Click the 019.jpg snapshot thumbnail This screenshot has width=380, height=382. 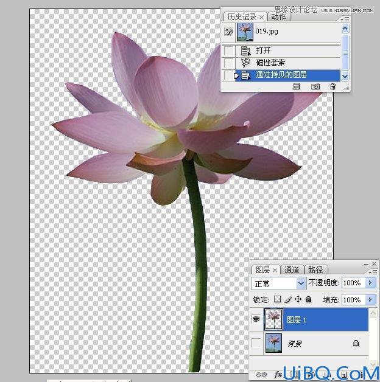point(245,32)
